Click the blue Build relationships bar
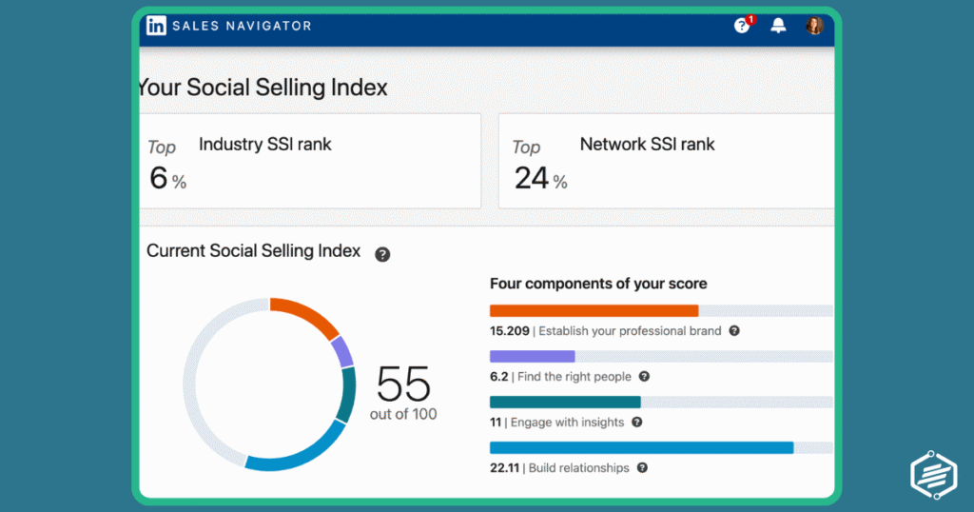The image size is (974, 512). [x=642, y=447]
